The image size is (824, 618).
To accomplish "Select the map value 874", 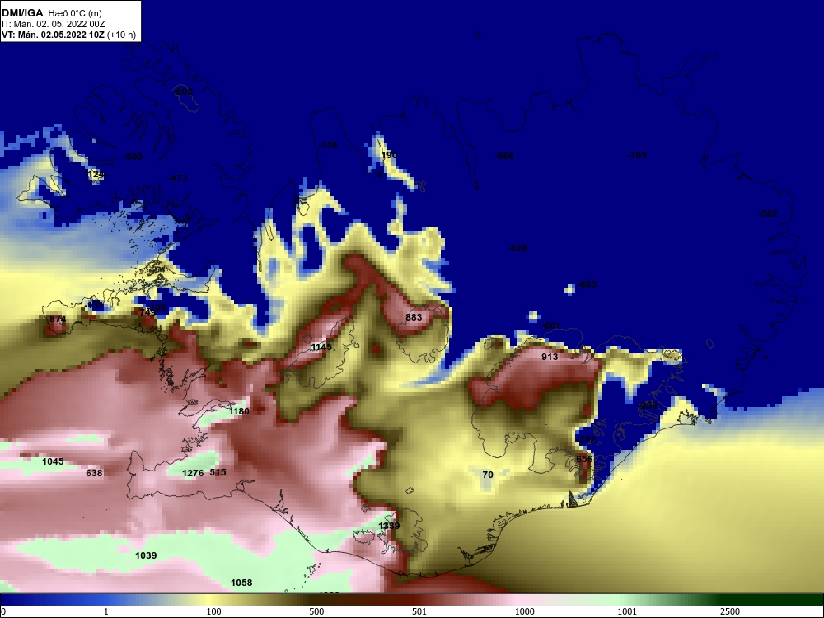I will (x=58, y=319).
